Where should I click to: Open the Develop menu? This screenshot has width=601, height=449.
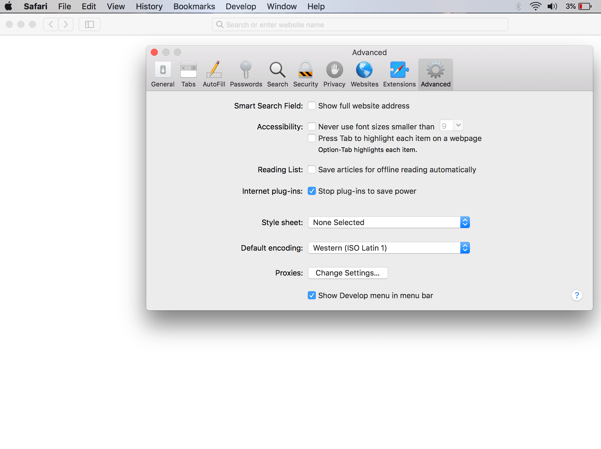click(x=241, y=6)
